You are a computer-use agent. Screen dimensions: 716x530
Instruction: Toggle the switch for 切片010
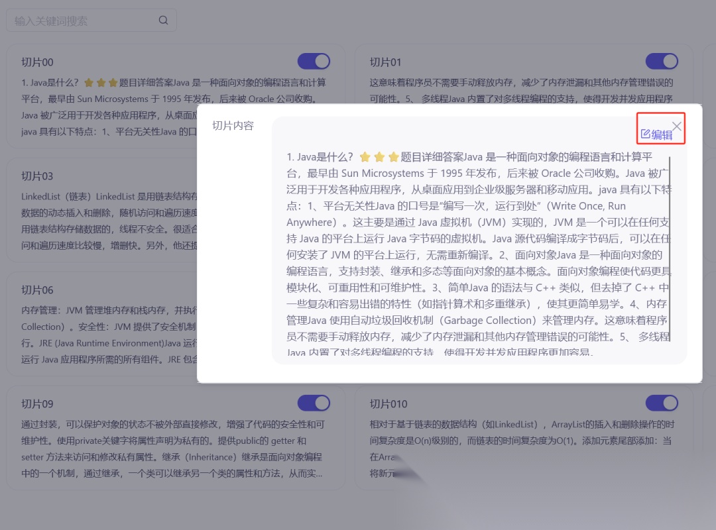coord(662,403)
